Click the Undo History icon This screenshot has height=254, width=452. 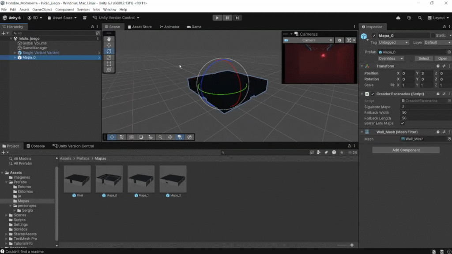[409, 18]
